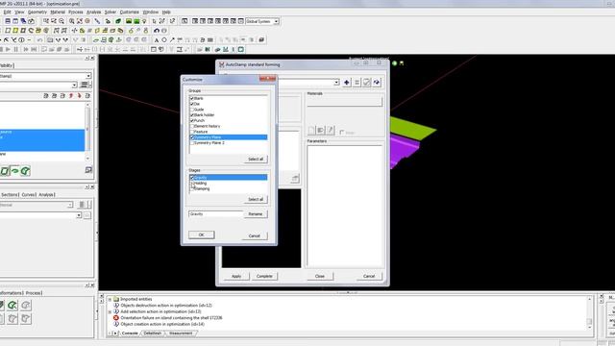615x346 pixels.
Task: Open the Solver menu
Action: (111, 12)
